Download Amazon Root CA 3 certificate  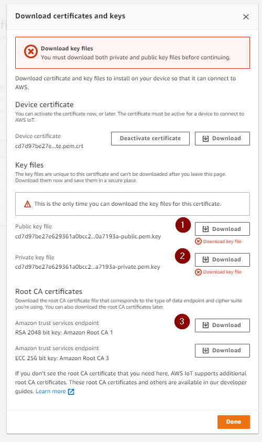[222, 350]
